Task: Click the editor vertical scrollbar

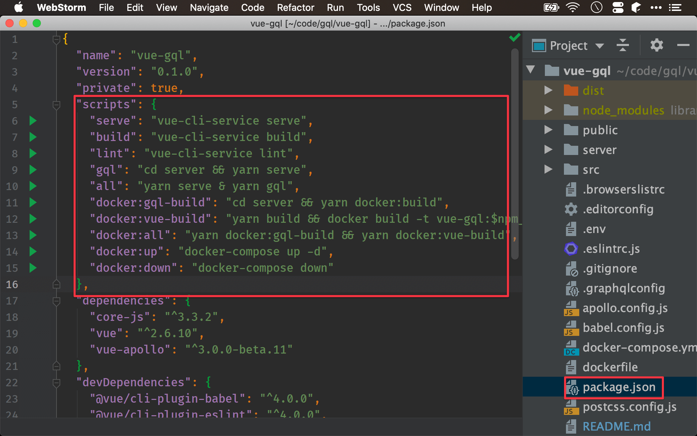Action: [515, 153]
